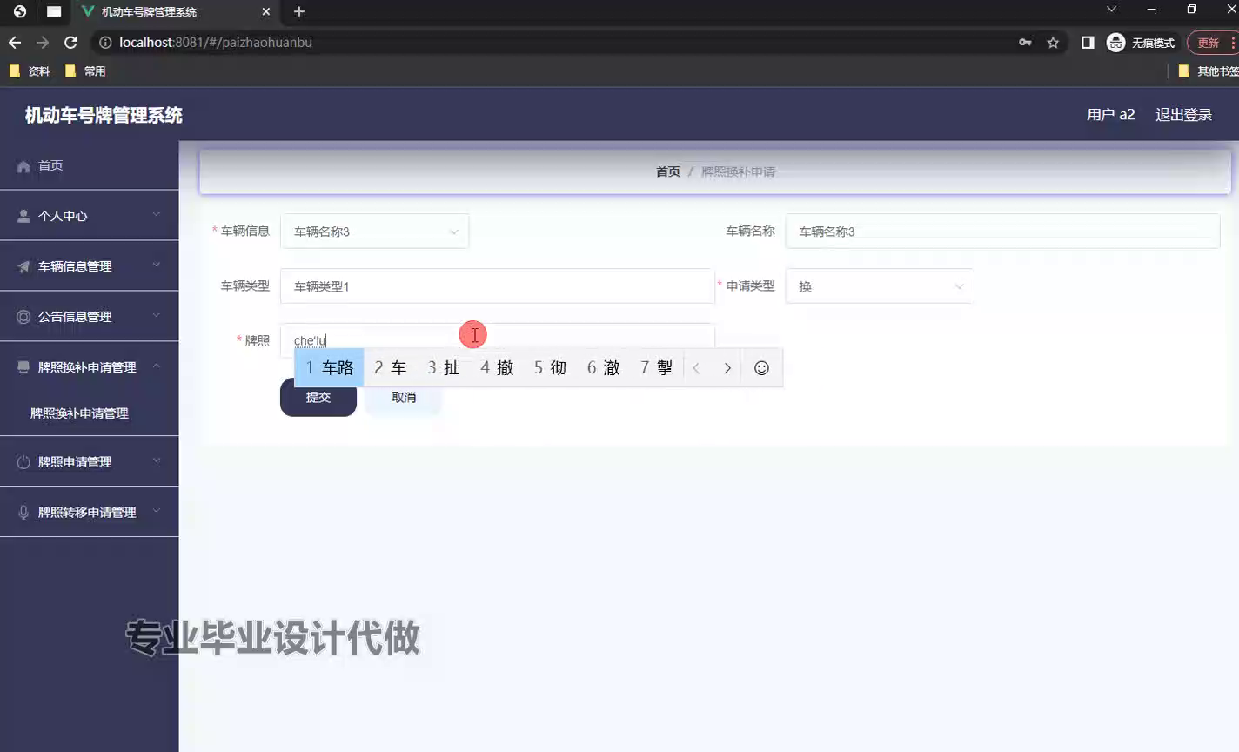Open the IME emoji smiley panel

[761, 368]
